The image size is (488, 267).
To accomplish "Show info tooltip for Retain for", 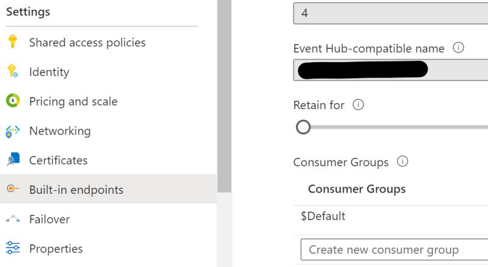I will (358, 105).
